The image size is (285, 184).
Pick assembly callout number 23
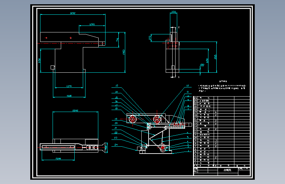pyautogui.click(x=116, y=138)
